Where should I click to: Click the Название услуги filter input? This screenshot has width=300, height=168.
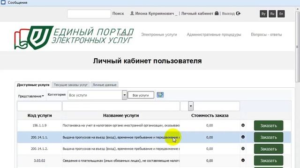point(121,106)
